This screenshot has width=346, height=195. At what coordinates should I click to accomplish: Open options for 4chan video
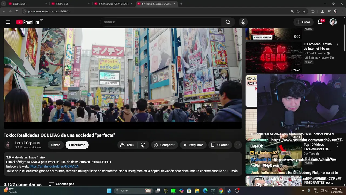[338, 44]
